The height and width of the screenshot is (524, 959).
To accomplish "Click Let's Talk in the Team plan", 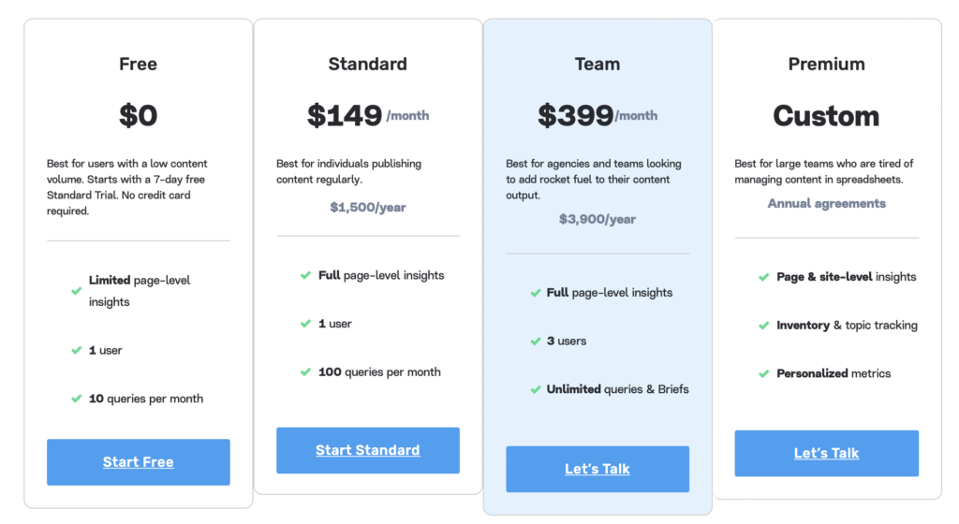I will (x=598, y=469).
